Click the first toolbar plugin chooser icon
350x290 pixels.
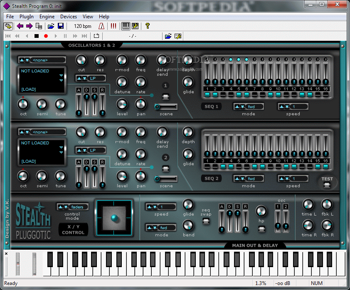8,26
